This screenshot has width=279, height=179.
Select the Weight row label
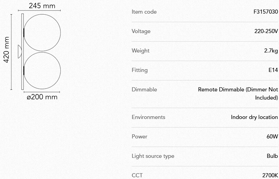pos(141,51)
